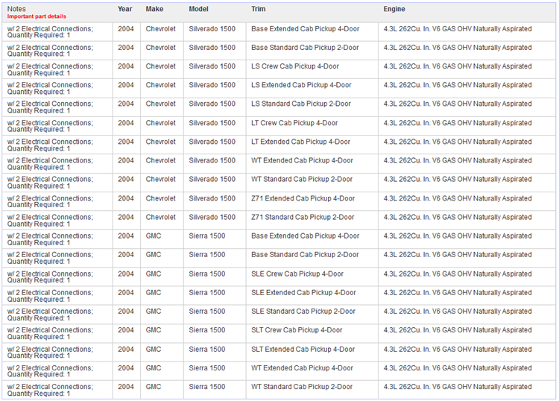The width and height of the screenshot is (559, 401).
Task: Select SLE Standard Cab Pickup 2-Door trim
Action: coord(303,312)
